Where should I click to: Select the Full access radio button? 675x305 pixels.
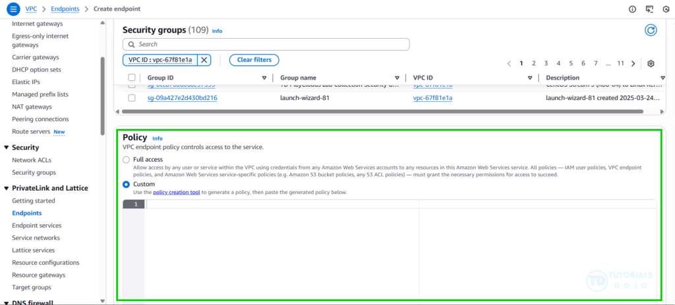coord(126,160)
